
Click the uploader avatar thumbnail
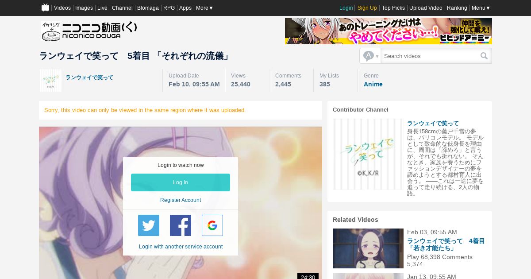(x=50, y=81)
